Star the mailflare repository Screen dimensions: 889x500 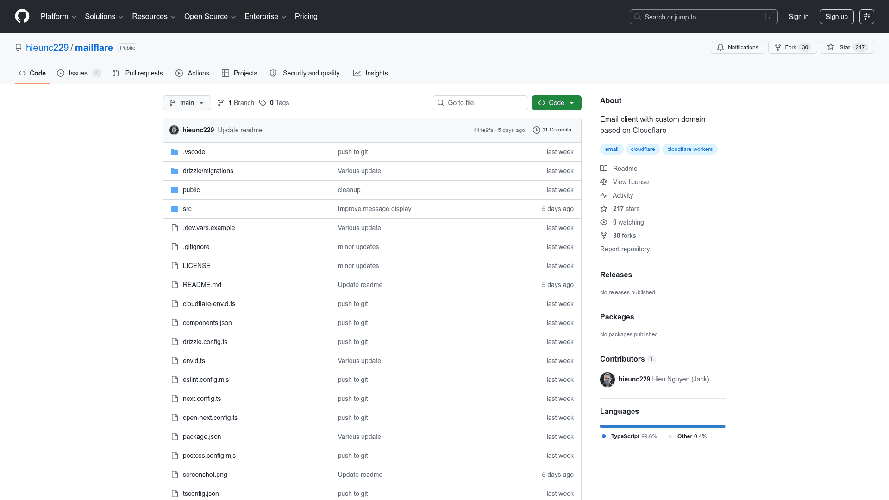847,47
